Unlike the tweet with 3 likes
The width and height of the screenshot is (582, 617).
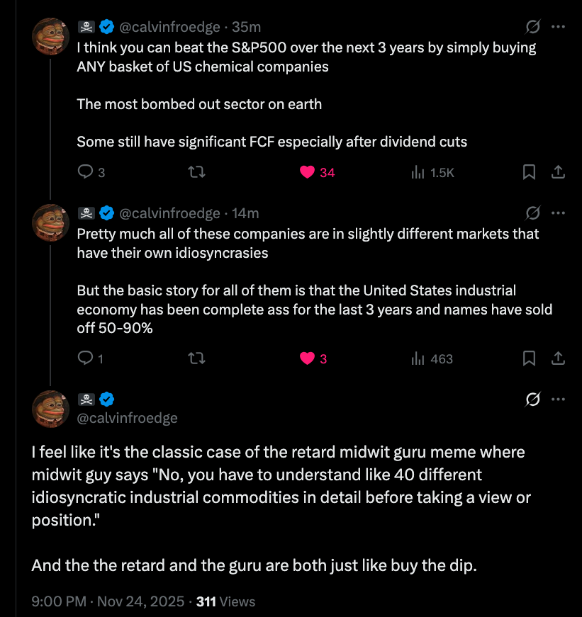tap(307, 359)
